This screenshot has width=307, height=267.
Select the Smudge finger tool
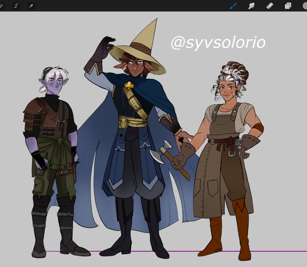[x=251, y=6]
